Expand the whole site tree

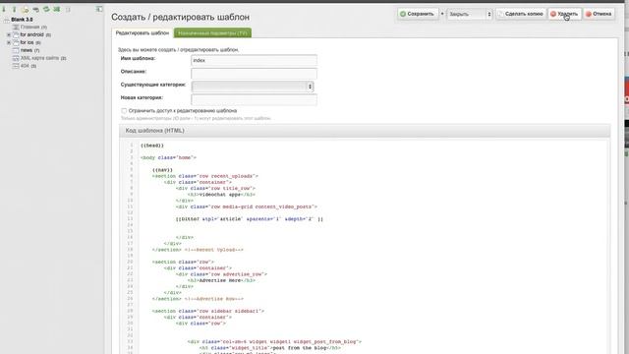point(4,9)
